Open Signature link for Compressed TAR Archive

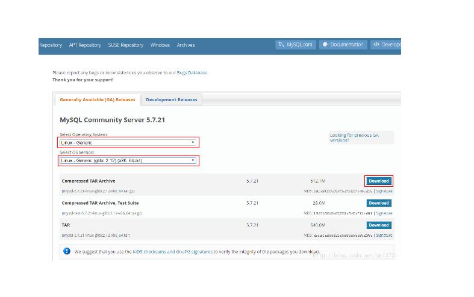point(384,191)
